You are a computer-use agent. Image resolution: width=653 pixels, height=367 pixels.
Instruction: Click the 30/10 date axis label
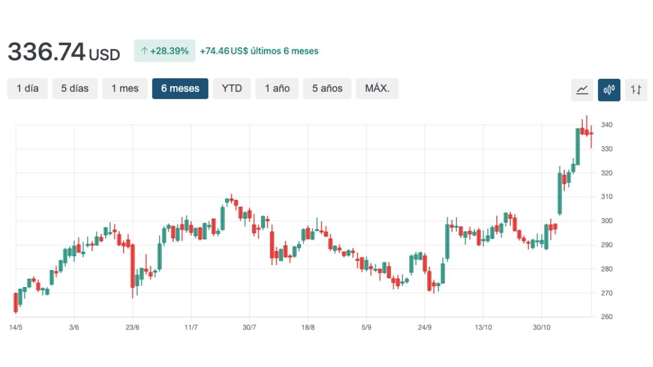(541, 327)
